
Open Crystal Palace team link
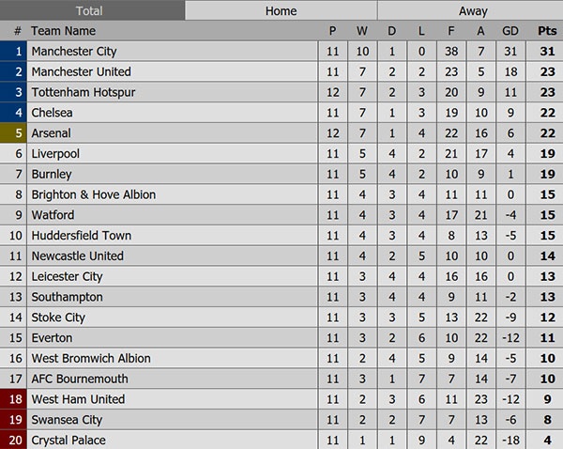(68, 441)
